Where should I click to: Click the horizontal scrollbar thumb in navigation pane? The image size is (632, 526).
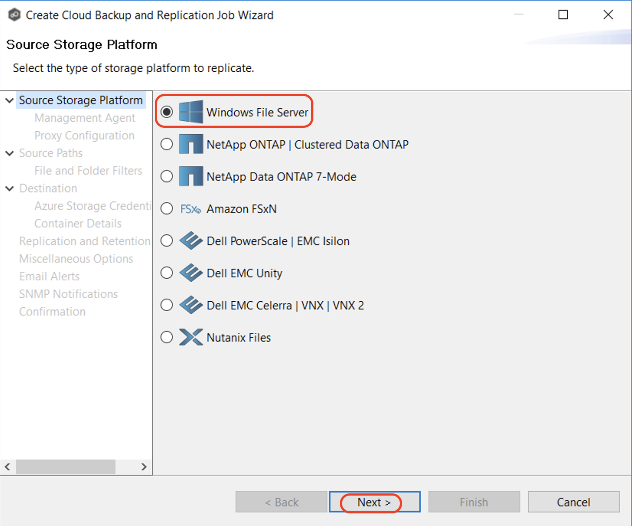(66, 467)
